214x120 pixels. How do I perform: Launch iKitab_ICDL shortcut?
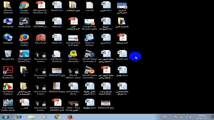click(x=24, y=23)
